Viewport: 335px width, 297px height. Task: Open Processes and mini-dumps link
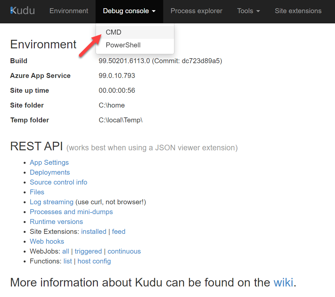pos(71,212)
